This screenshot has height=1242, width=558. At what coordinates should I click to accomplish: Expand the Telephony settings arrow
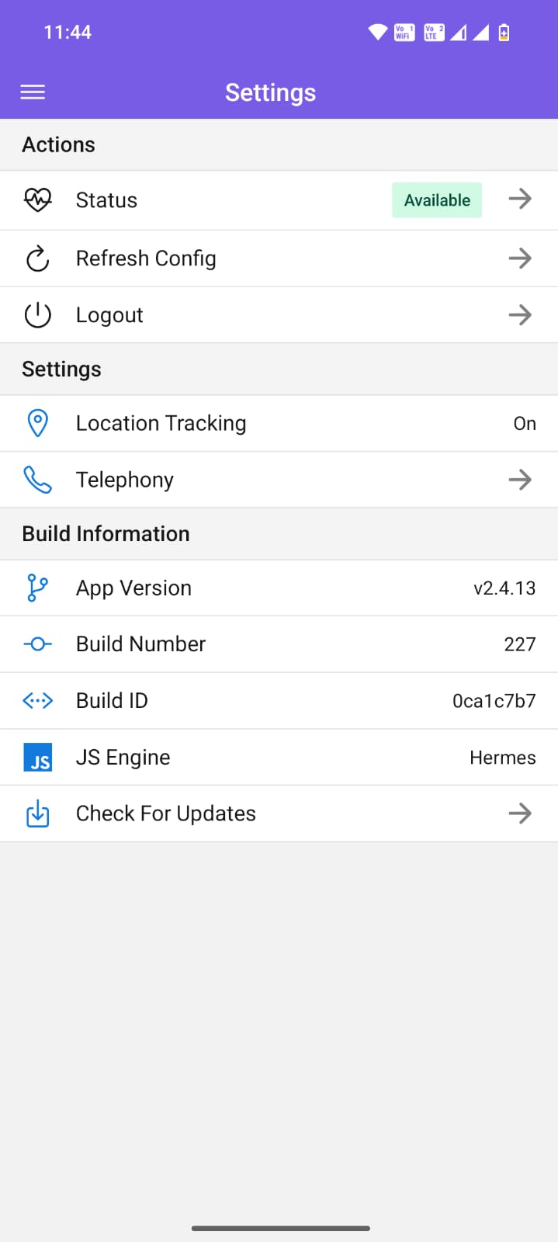[519, 479]
